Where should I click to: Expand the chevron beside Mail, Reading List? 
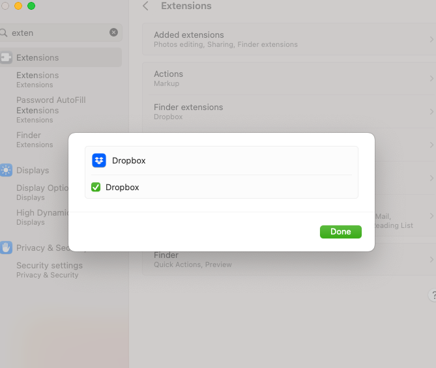click(x=431, y=216)
